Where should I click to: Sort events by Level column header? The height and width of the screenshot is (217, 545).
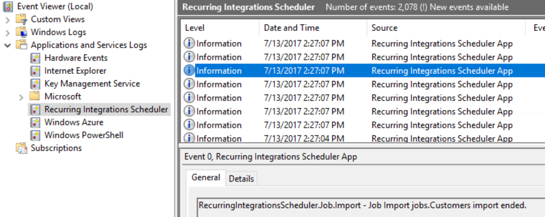[195, 28]
